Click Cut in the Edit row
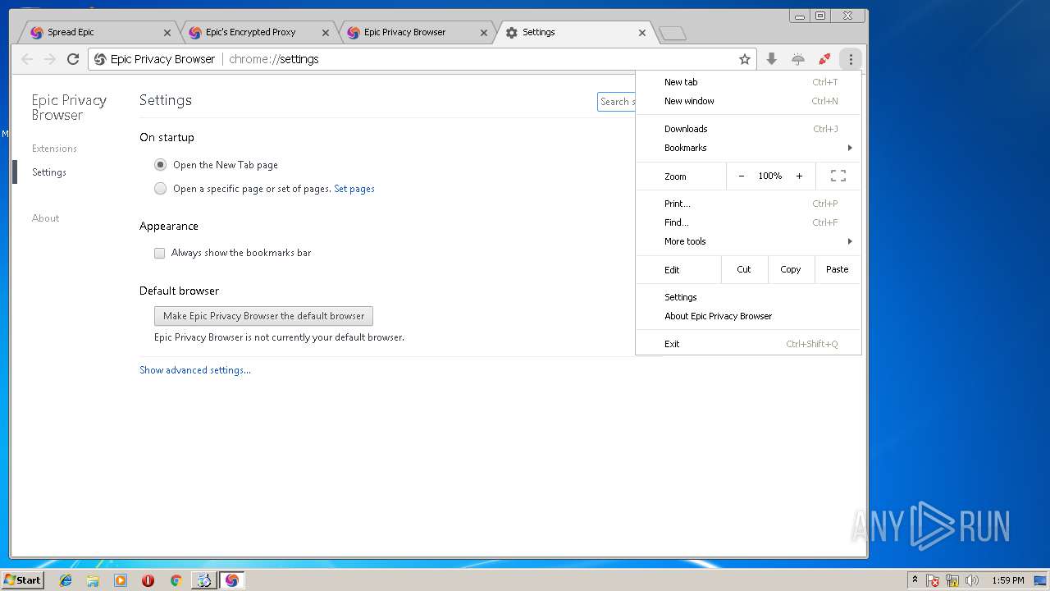 point(744,269)
